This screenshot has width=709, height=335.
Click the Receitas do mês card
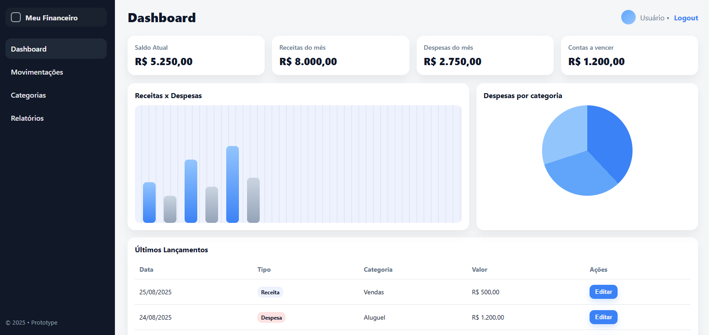340,55
